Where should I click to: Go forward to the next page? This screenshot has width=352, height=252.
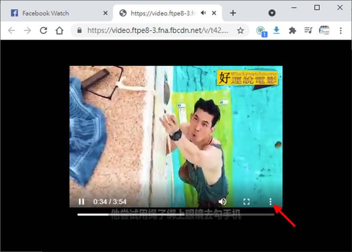point(27,30)
